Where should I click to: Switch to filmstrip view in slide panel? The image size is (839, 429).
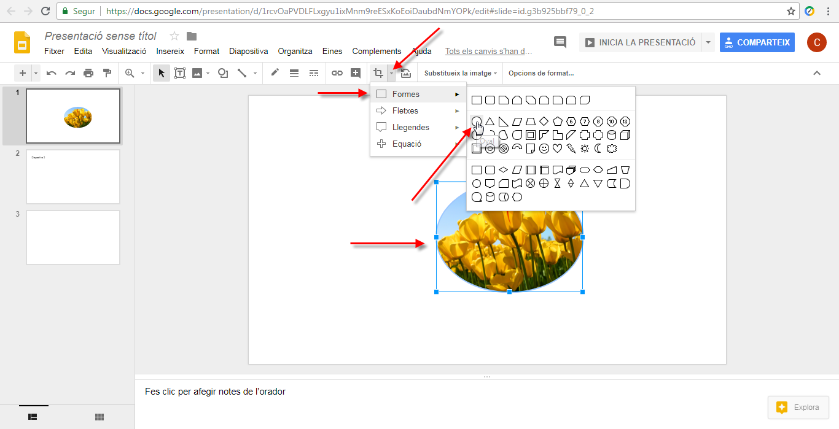[x=33, y=417]
